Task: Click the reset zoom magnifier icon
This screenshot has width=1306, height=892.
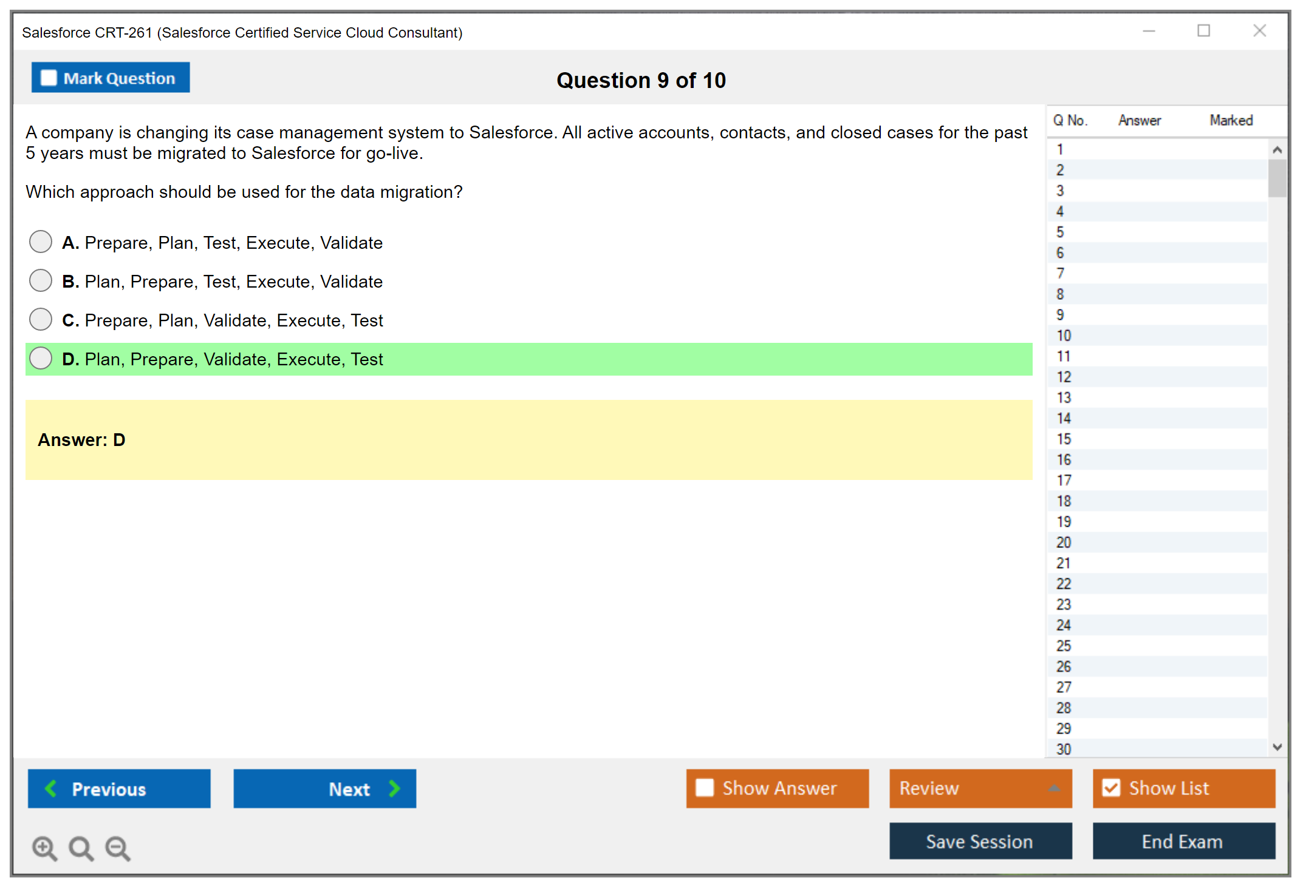Action: click(81, 848)
